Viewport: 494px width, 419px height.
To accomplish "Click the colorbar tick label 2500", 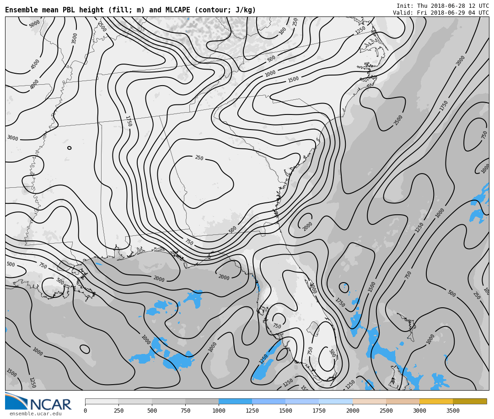I will (386, 410).
